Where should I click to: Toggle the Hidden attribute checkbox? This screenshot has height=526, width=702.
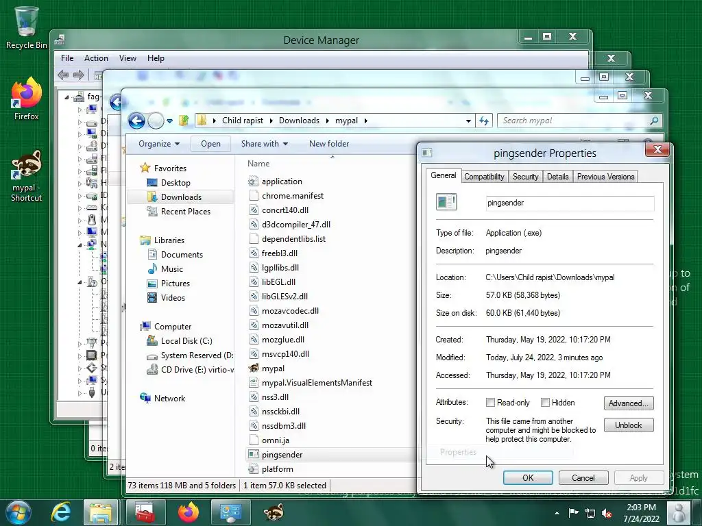point(545,403)
